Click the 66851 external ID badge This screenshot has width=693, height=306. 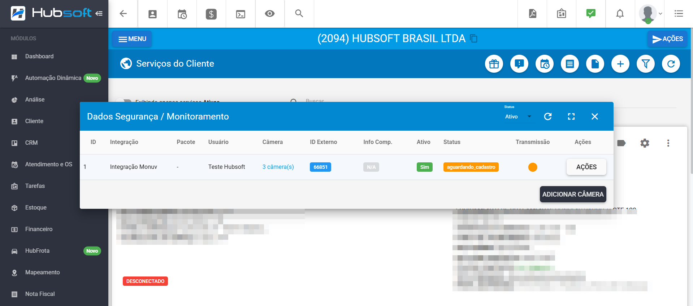click(320, 167)
